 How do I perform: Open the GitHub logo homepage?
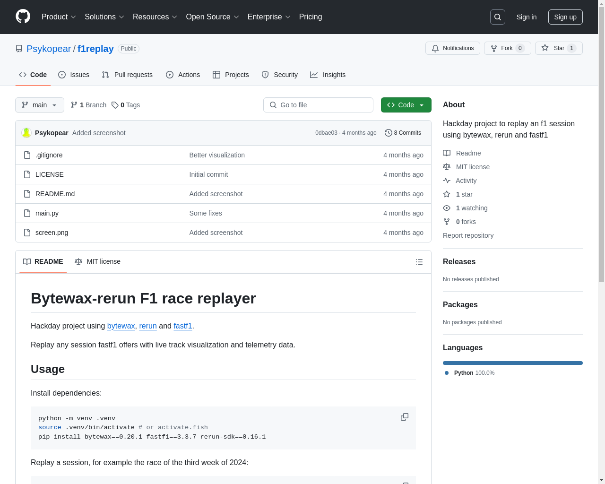tap(23, 17)
